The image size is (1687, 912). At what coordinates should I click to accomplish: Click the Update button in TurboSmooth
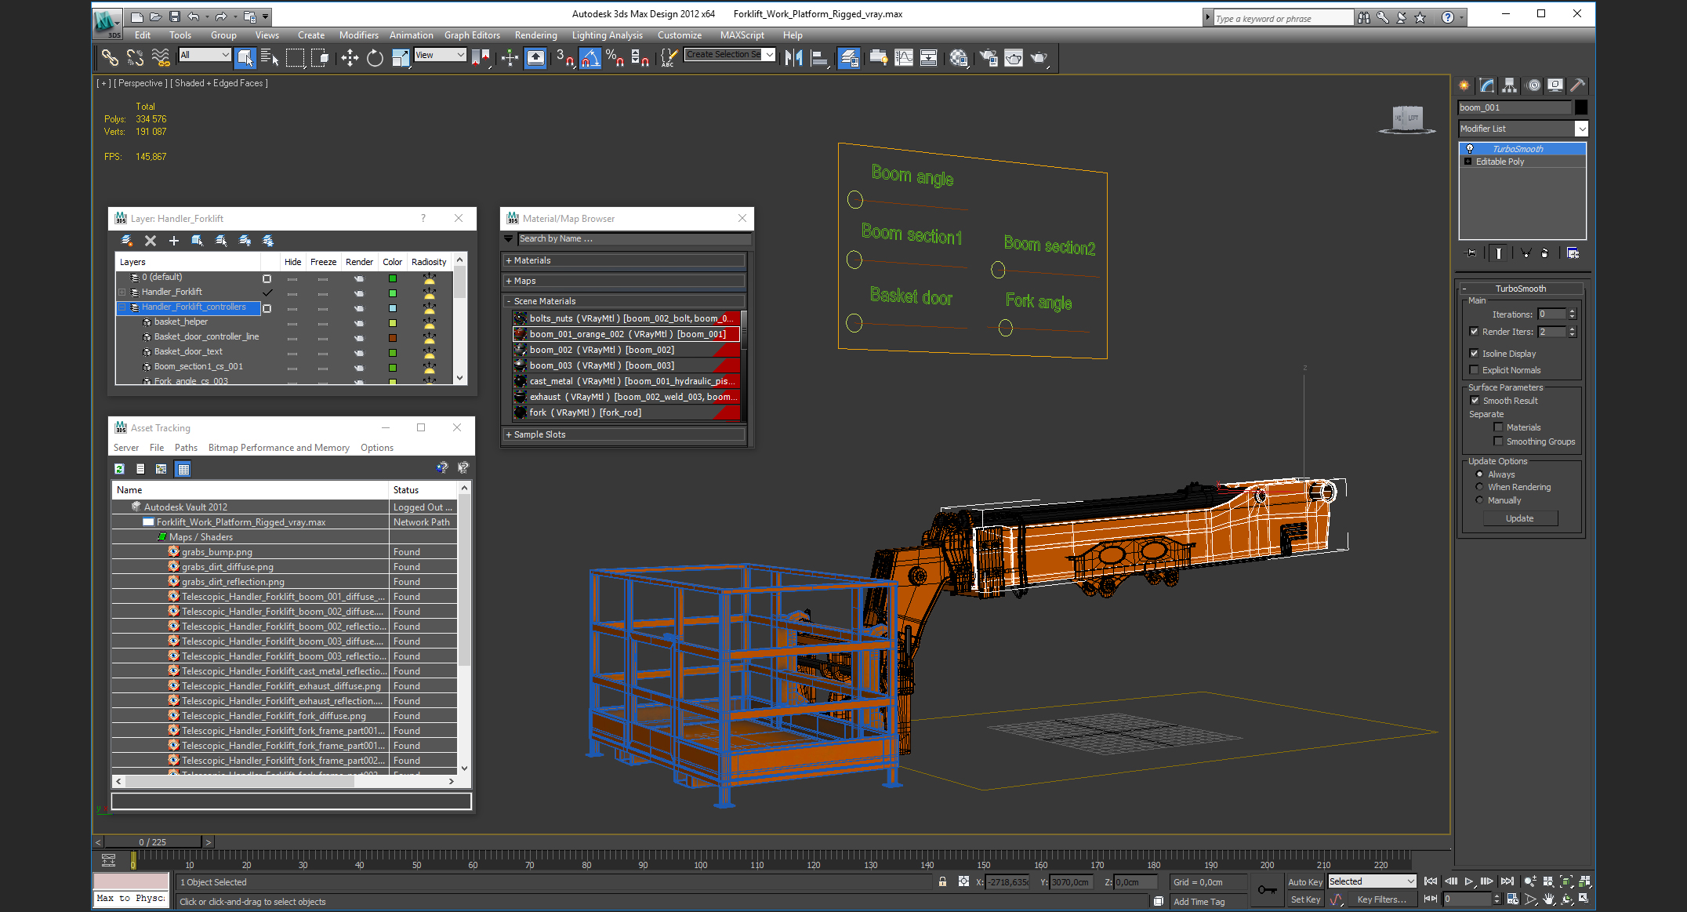click(1519, 518)
